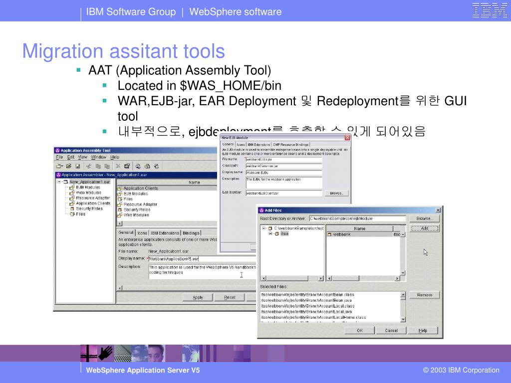This screenshot has height=383, width=511.
Task: Click the Display name field with WebbankApplicationV5.ear
Action: [x=202, y=259]
